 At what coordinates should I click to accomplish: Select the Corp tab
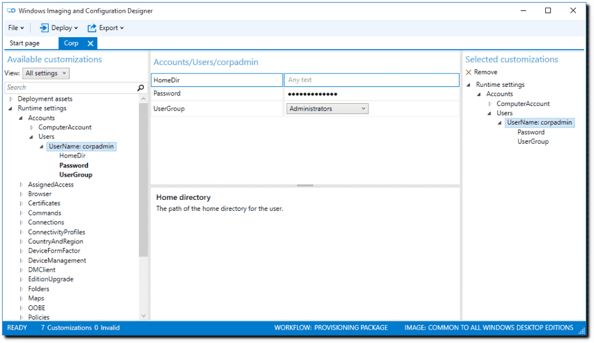pyautogui.click(x=71, y=43)
